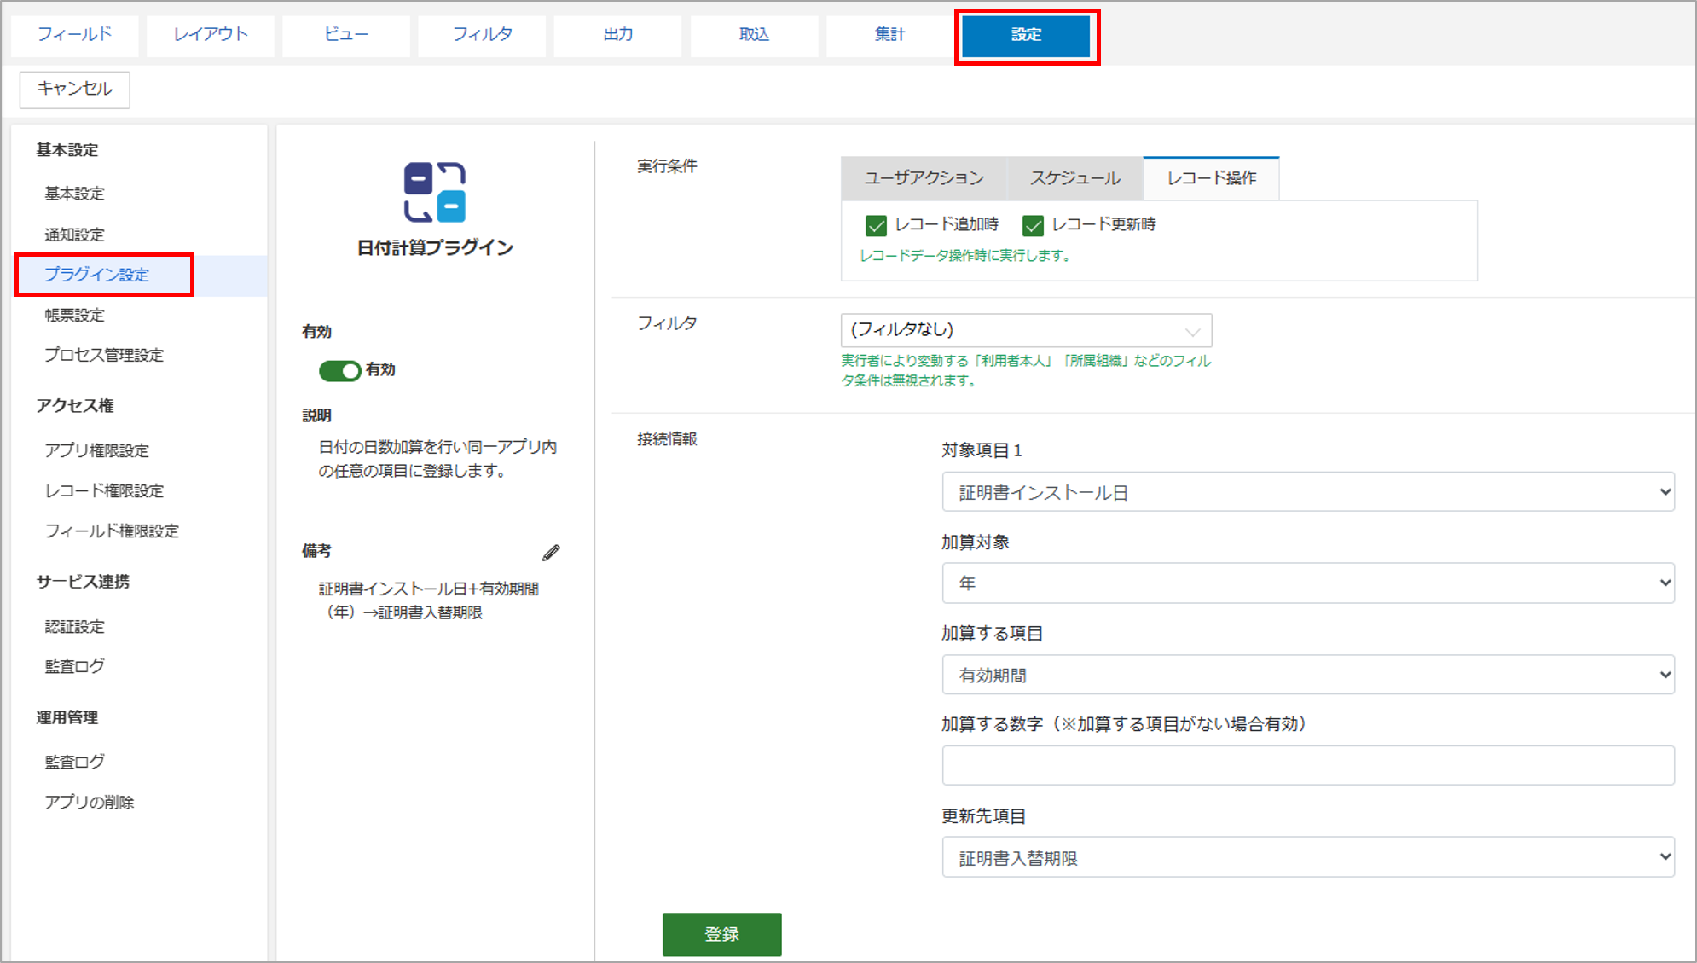Click the 日付計算プラグイン title text
1697x963 pixels.
(x=435, y=248)
